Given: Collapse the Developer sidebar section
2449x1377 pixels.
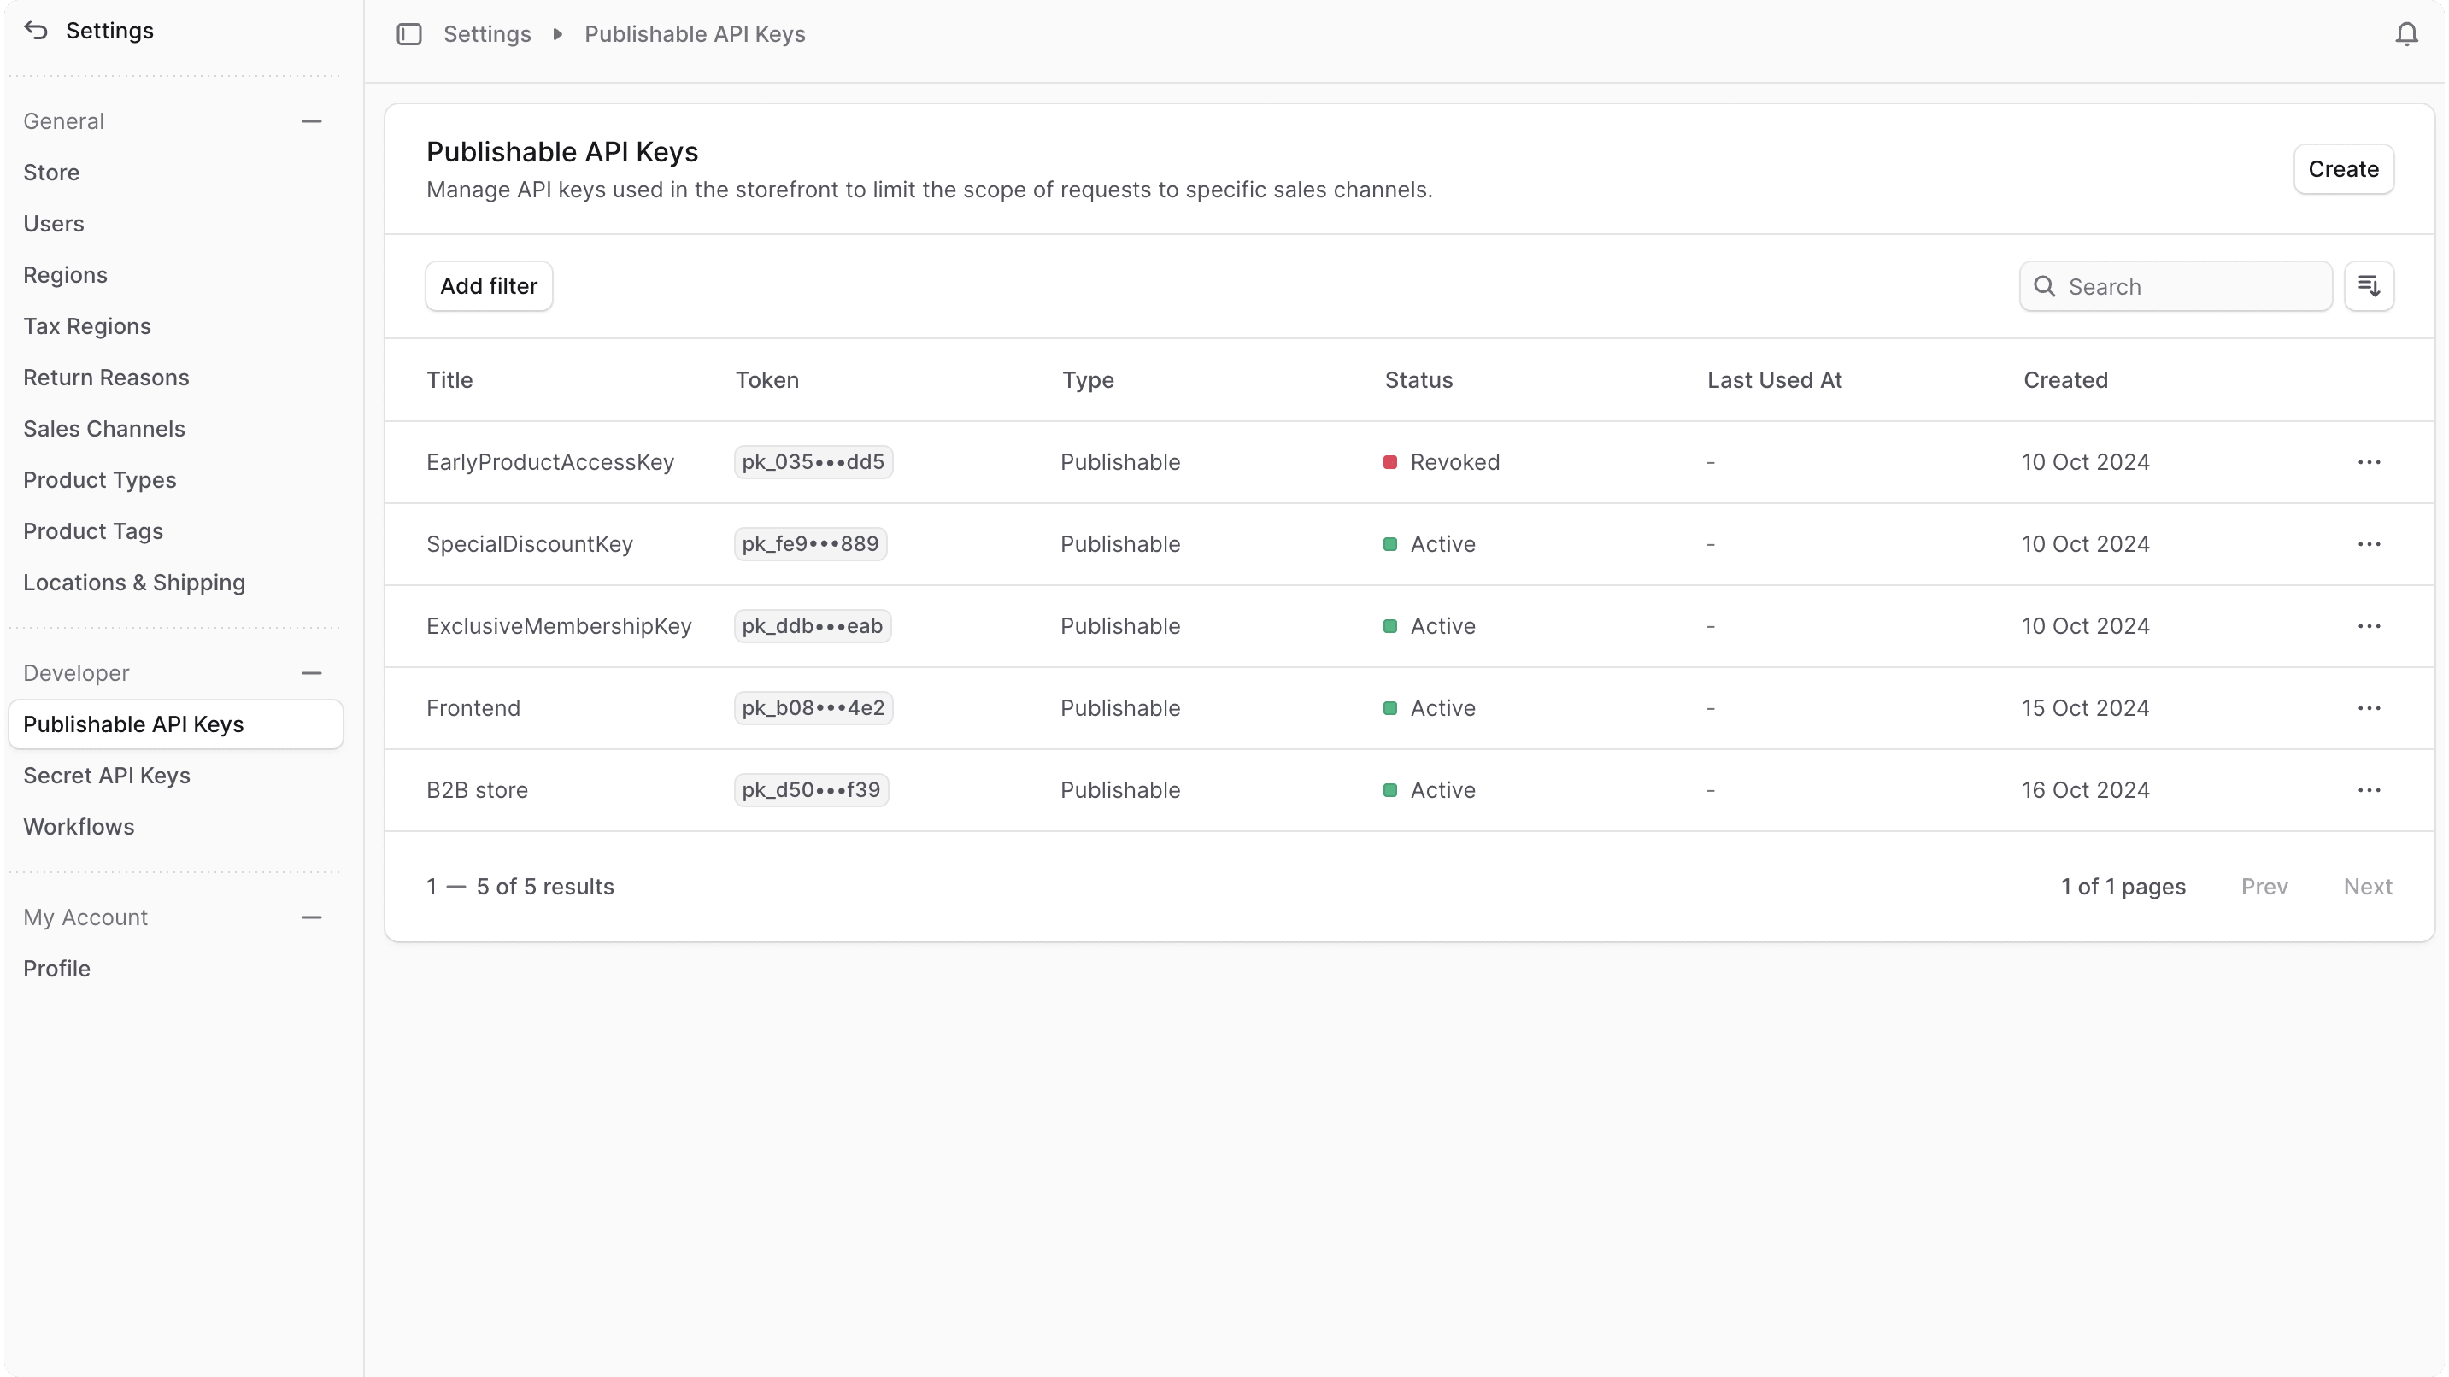Looking at the screenshot, I should 311,673.
